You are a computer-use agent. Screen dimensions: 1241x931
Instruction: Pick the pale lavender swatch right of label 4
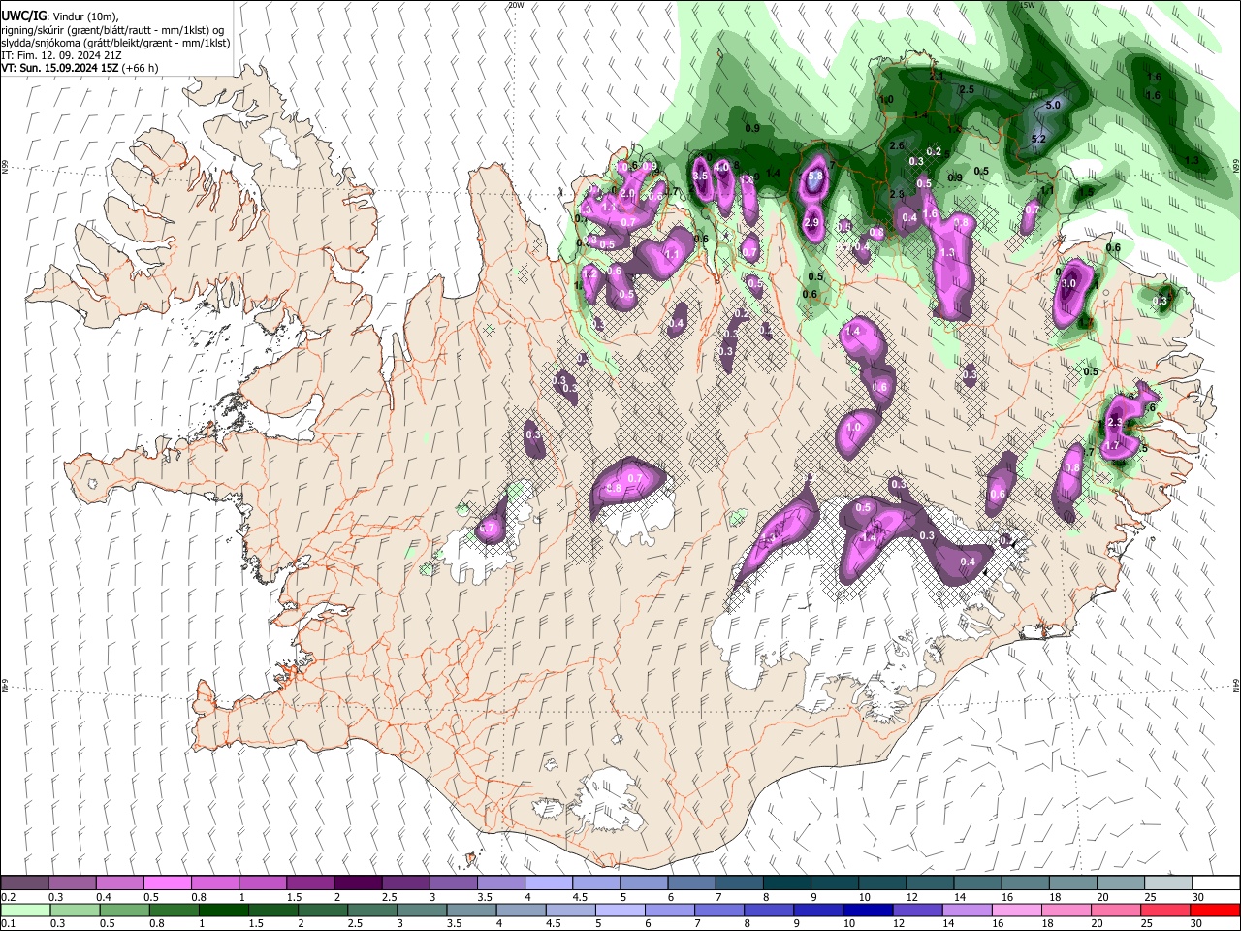point(548,883)
